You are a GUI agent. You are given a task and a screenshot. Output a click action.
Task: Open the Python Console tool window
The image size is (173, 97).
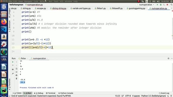coord(66,93)
